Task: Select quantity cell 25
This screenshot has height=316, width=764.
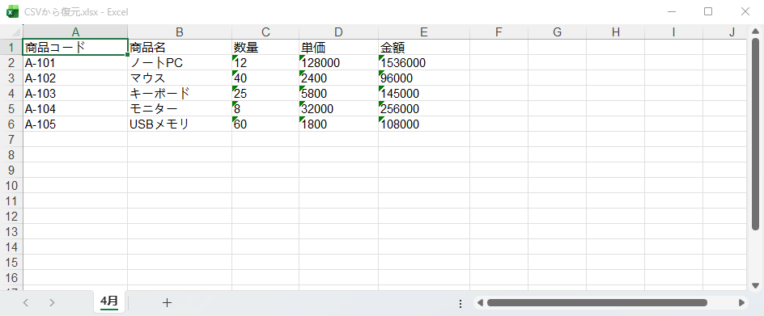Action: tap(265, 94)
